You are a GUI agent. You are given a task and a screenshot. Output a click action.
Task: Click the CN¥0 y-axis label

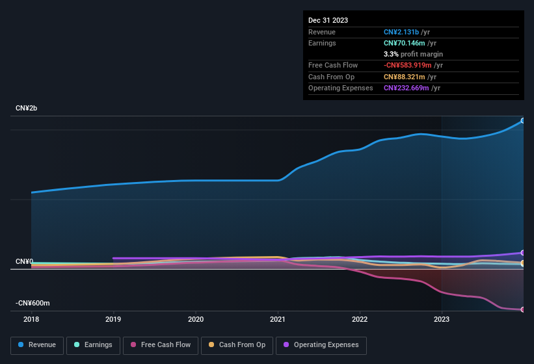(24, 261)
